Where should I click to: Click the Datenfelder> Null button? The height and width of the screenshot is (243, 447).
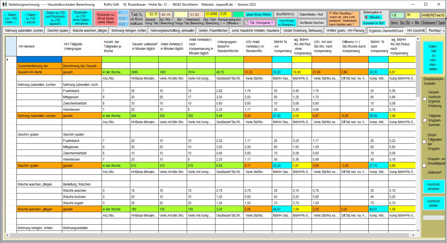coord(311,14)
